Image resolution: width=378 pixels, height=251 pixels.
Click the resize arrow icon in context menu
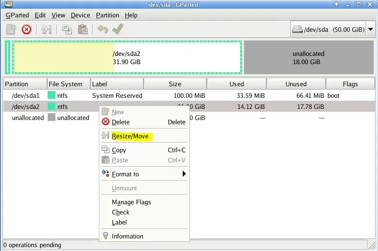105,135
